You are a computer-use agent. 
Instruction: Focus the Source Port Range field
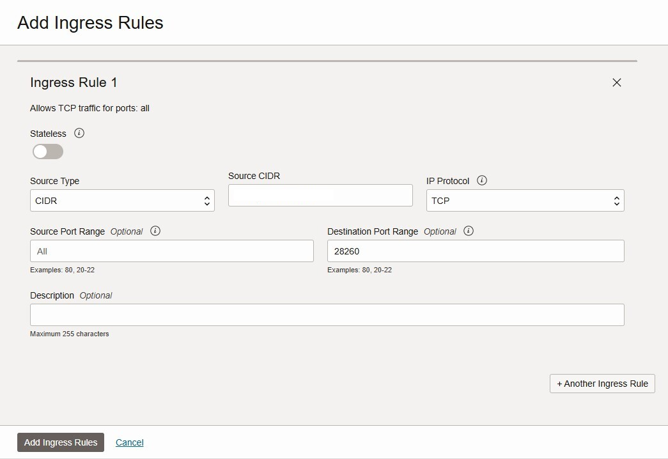171,251
